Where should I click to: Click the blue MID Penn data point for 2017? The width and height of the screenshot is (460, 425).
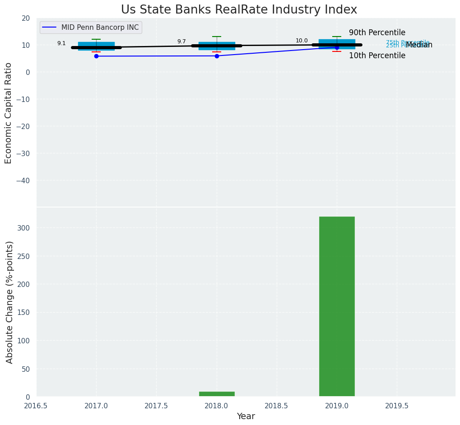[96, 56]
